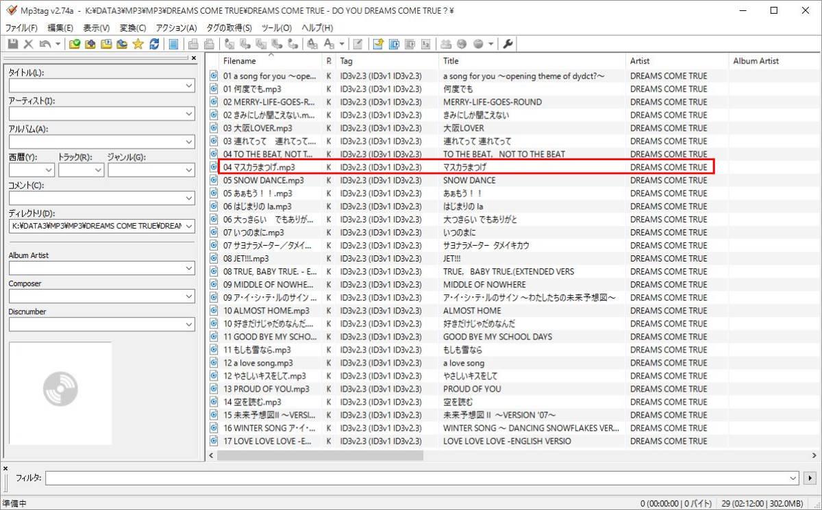Open the Actions dropdown arrow in toolbar
This screenshot has height=510, width=822.
[342, 44]
